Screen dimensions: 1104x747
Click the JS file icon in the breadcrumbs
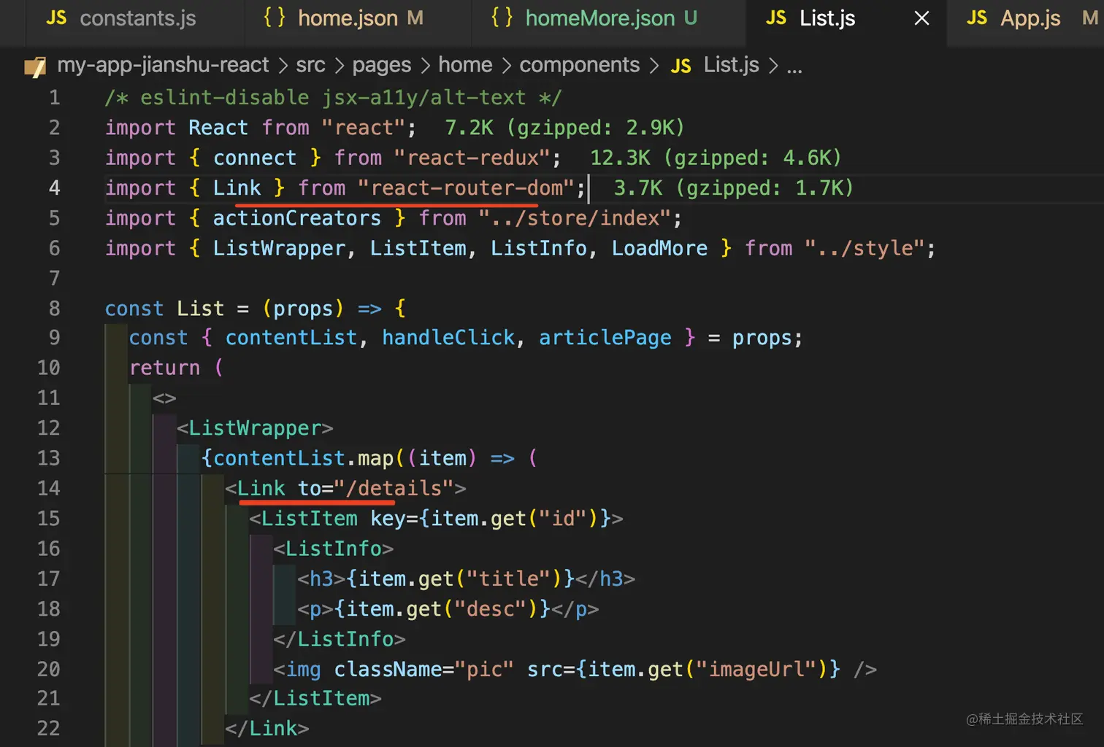coord(681,67)
